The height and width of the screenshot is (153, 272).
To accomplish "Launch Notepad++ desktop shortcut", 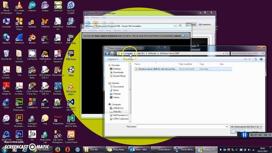I will tap(58, 103).
